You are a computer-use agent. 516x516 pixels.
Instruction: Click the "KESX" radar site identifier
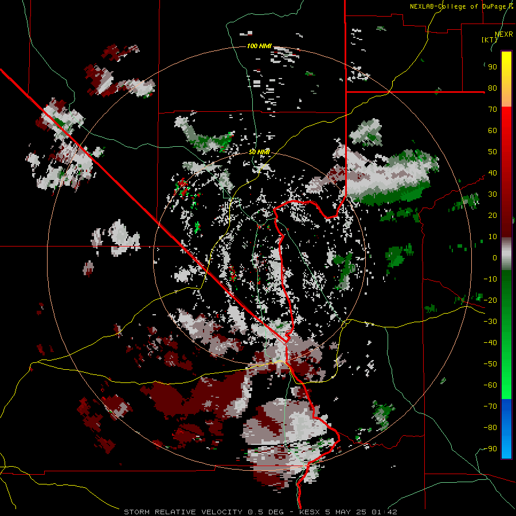(x=310, y=512)
